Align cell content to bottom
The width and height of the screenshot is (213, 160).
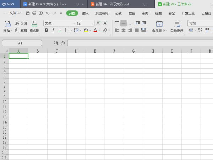(130, 23)
